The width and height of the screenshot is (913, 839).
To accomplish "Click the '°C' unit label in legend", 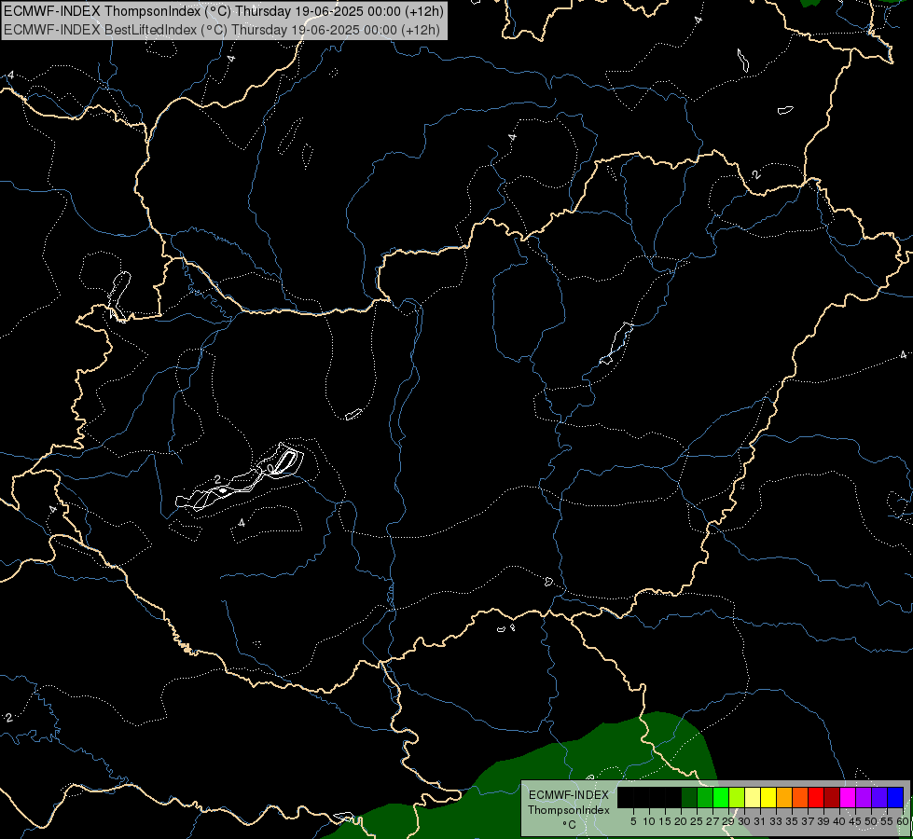I will click(569, 825).
